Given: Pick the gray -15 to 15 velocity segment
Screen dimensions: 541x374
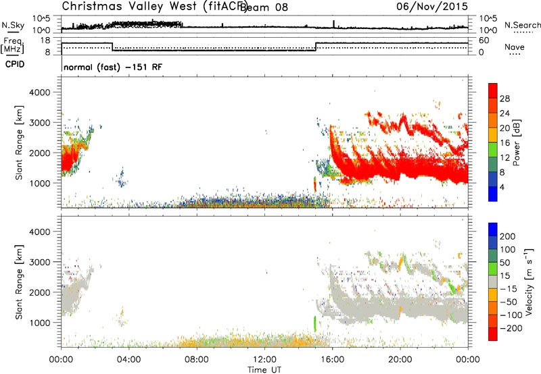Looking at the screenshot, I should point(493,282).
